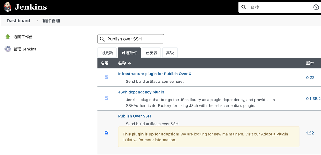Click the Jenkins title text in header
Image resolution: width=321 pixels, height=155 pixels.
pos(30,7)
